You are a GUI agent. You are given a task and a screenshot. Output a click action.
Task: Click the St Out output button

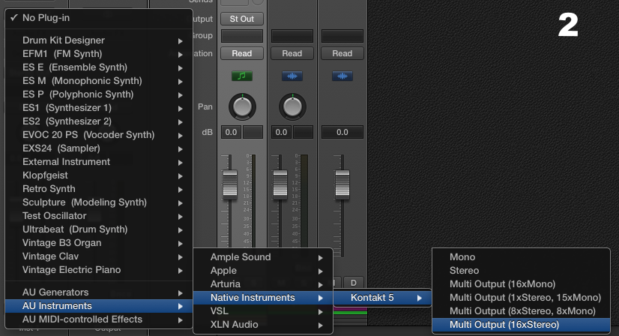tap(241, 19)
